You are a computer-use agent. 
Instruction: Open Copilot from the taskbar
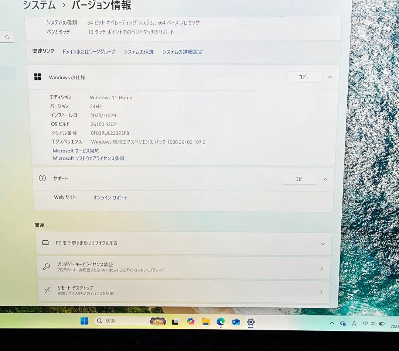pos(191,322)
